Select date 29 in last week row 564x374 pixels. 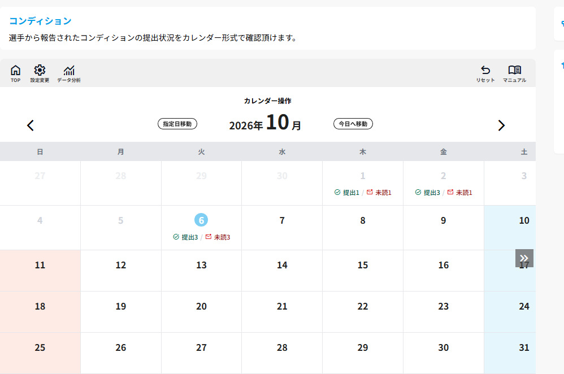363,348
